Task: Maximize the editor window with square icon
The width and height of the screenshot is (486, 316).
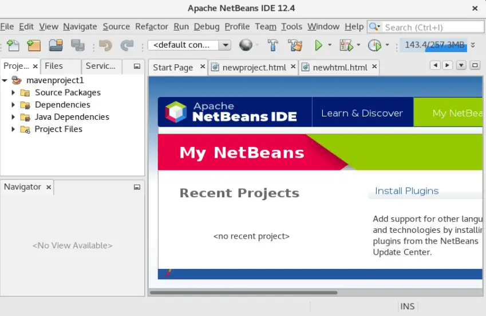Action: click(475, 65)
